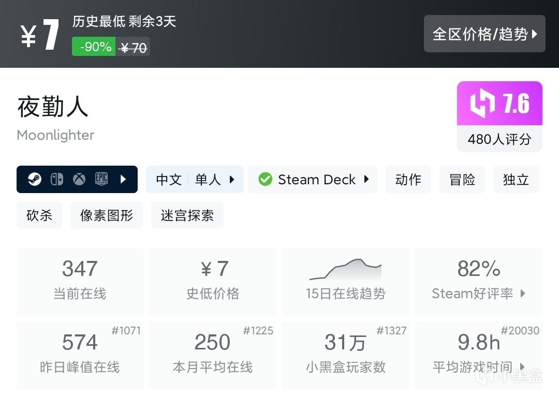
Task: Expand the platform list arrow
Action: point(123,180)
